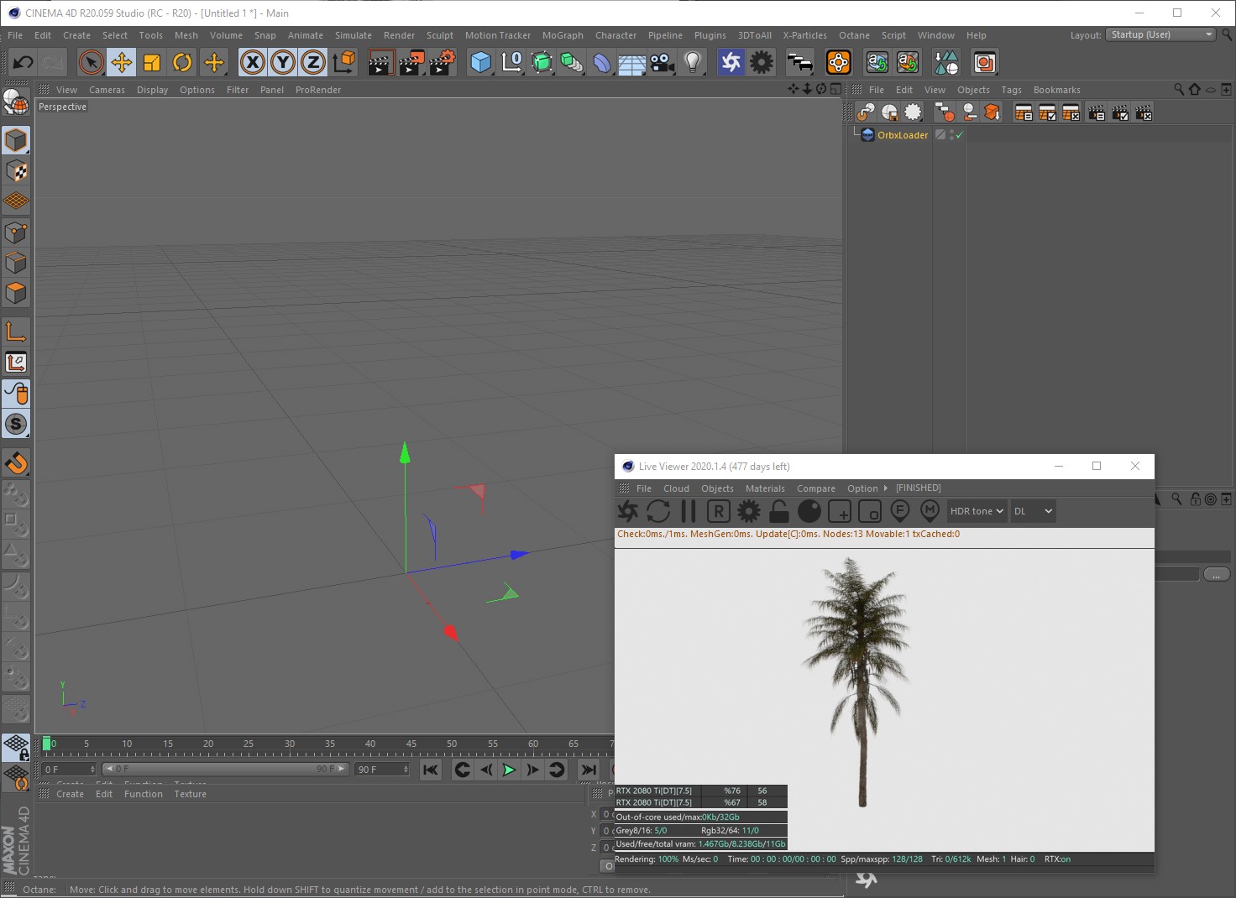Toggle the Live Viewer lock resolution icon
The height and width of the screenshot is (898, 1236).
(779, 511)
